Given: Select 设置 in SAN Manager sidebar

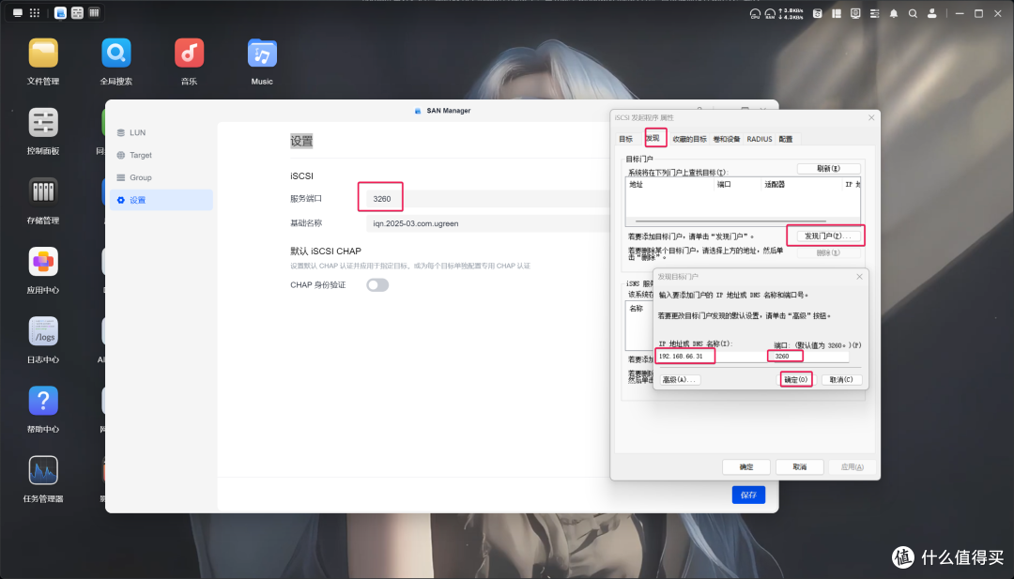Looking at the screenshot, I should point(161,200).
